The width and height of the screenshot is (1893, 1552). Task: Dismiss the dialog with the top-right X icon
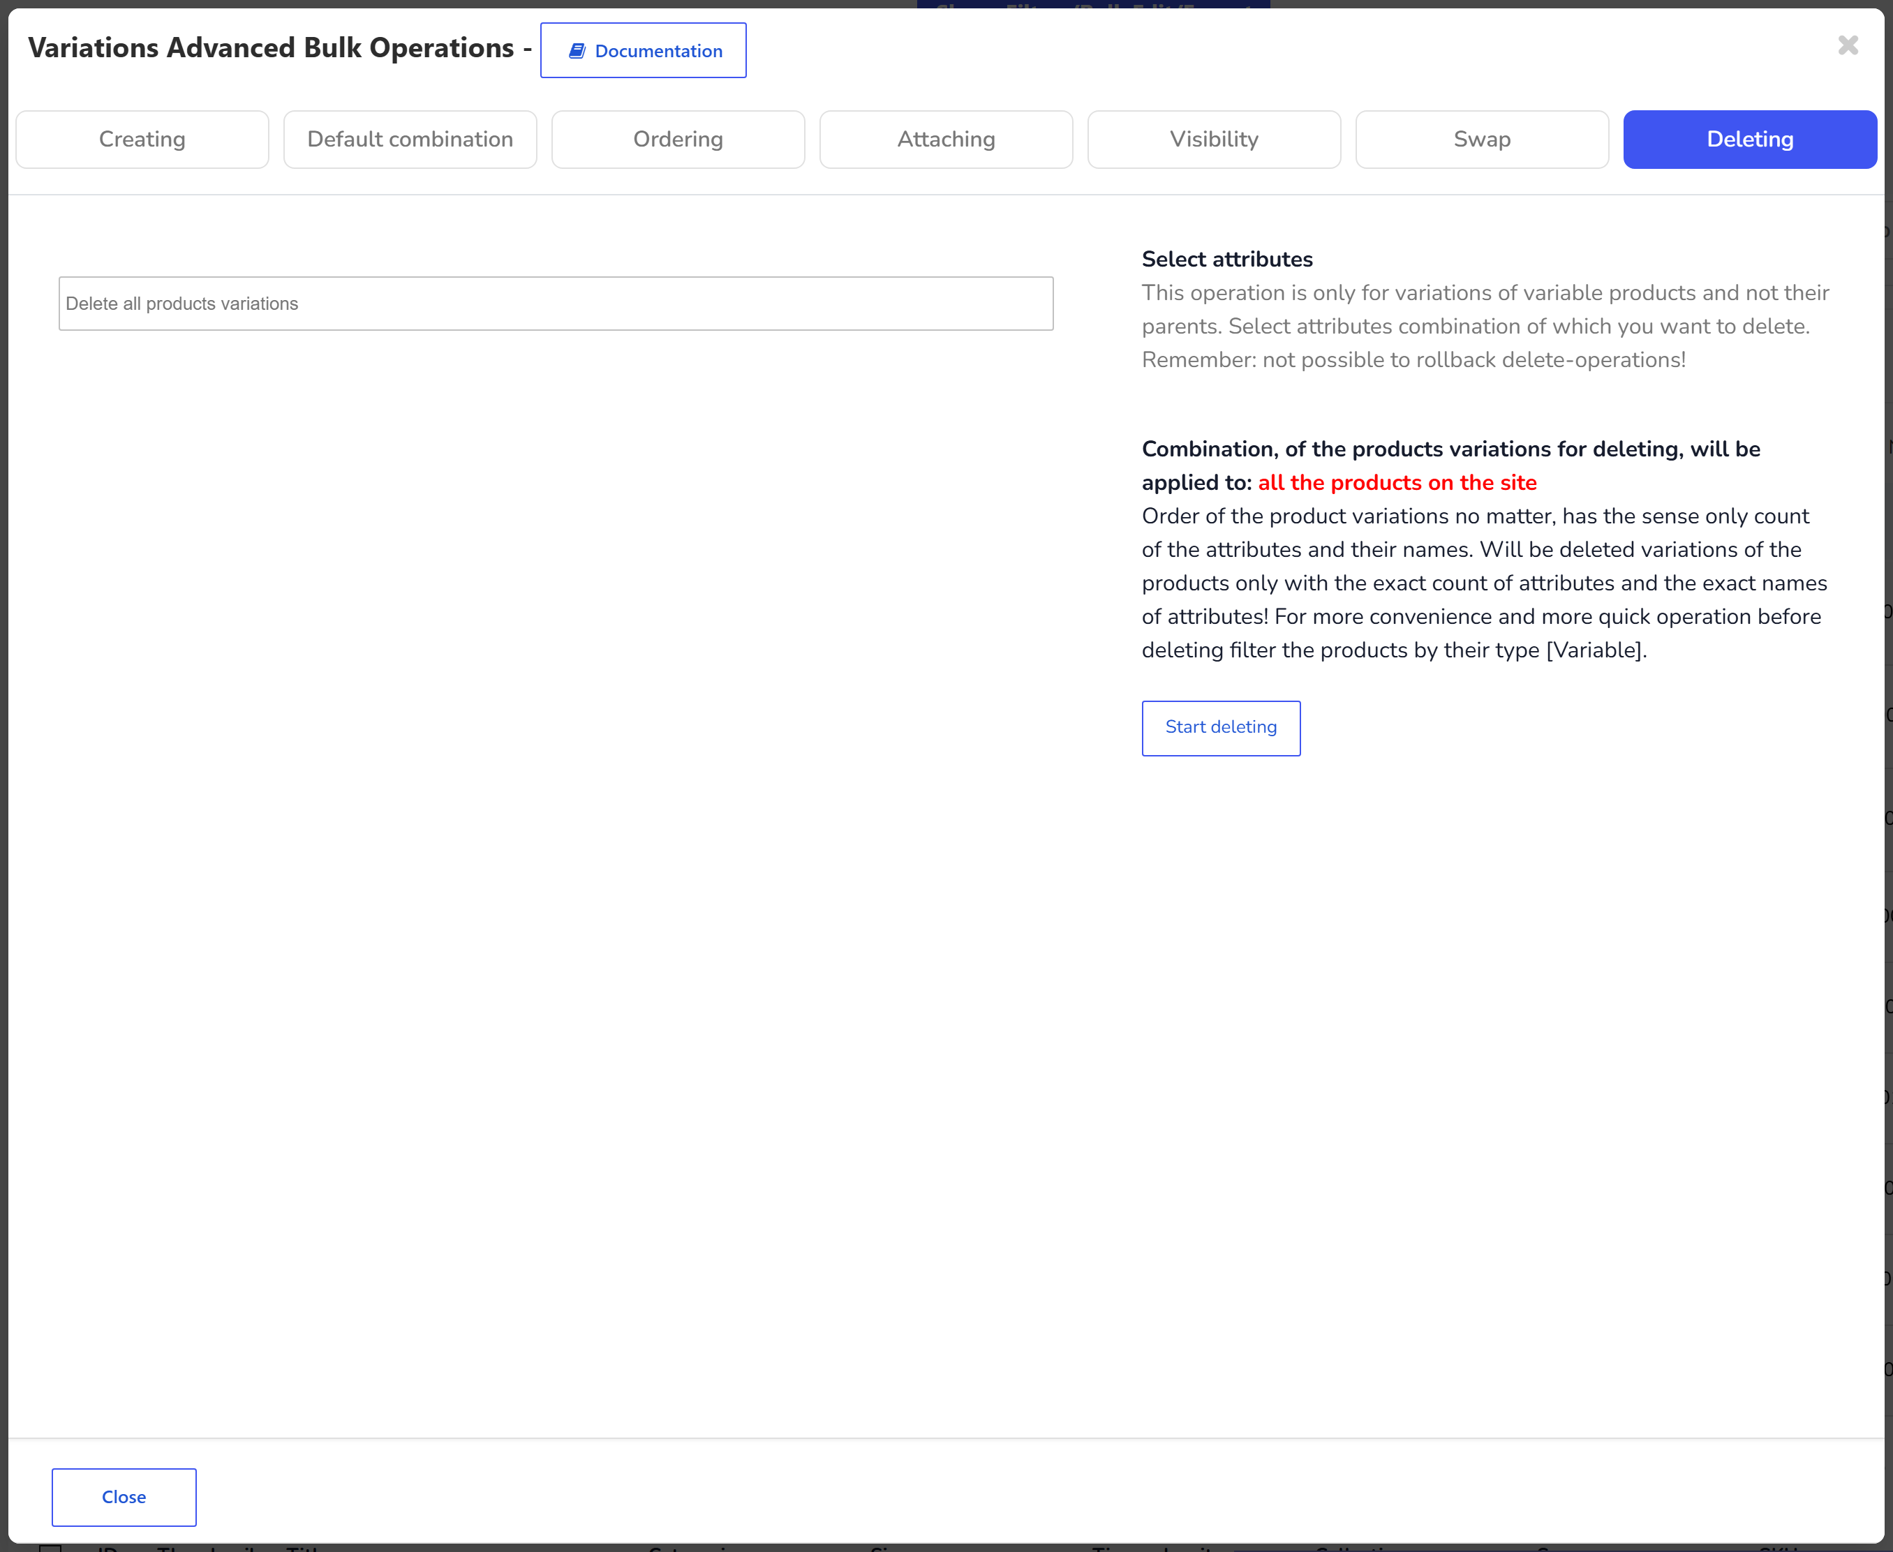pos(1848,45)
